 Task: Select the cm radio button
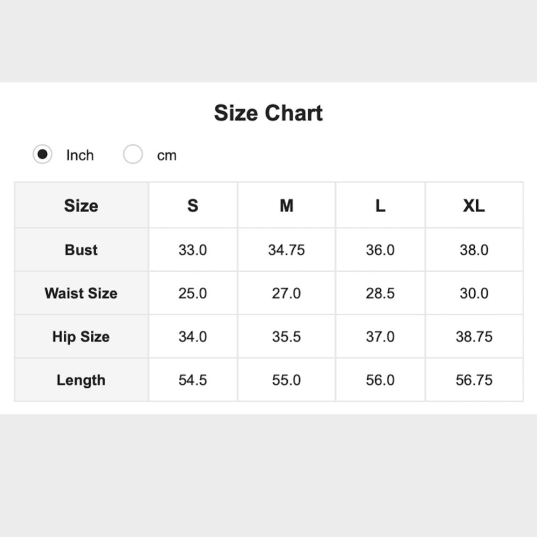(133, 155)
